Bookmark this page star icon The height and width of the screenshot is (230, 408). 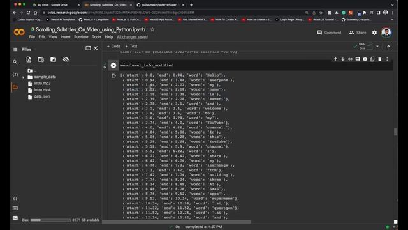pos(321,13)
